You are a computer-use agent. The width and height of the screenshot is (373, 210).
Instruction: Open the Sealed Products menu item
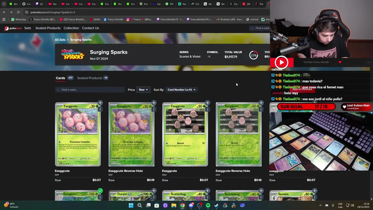coord(48,28)
